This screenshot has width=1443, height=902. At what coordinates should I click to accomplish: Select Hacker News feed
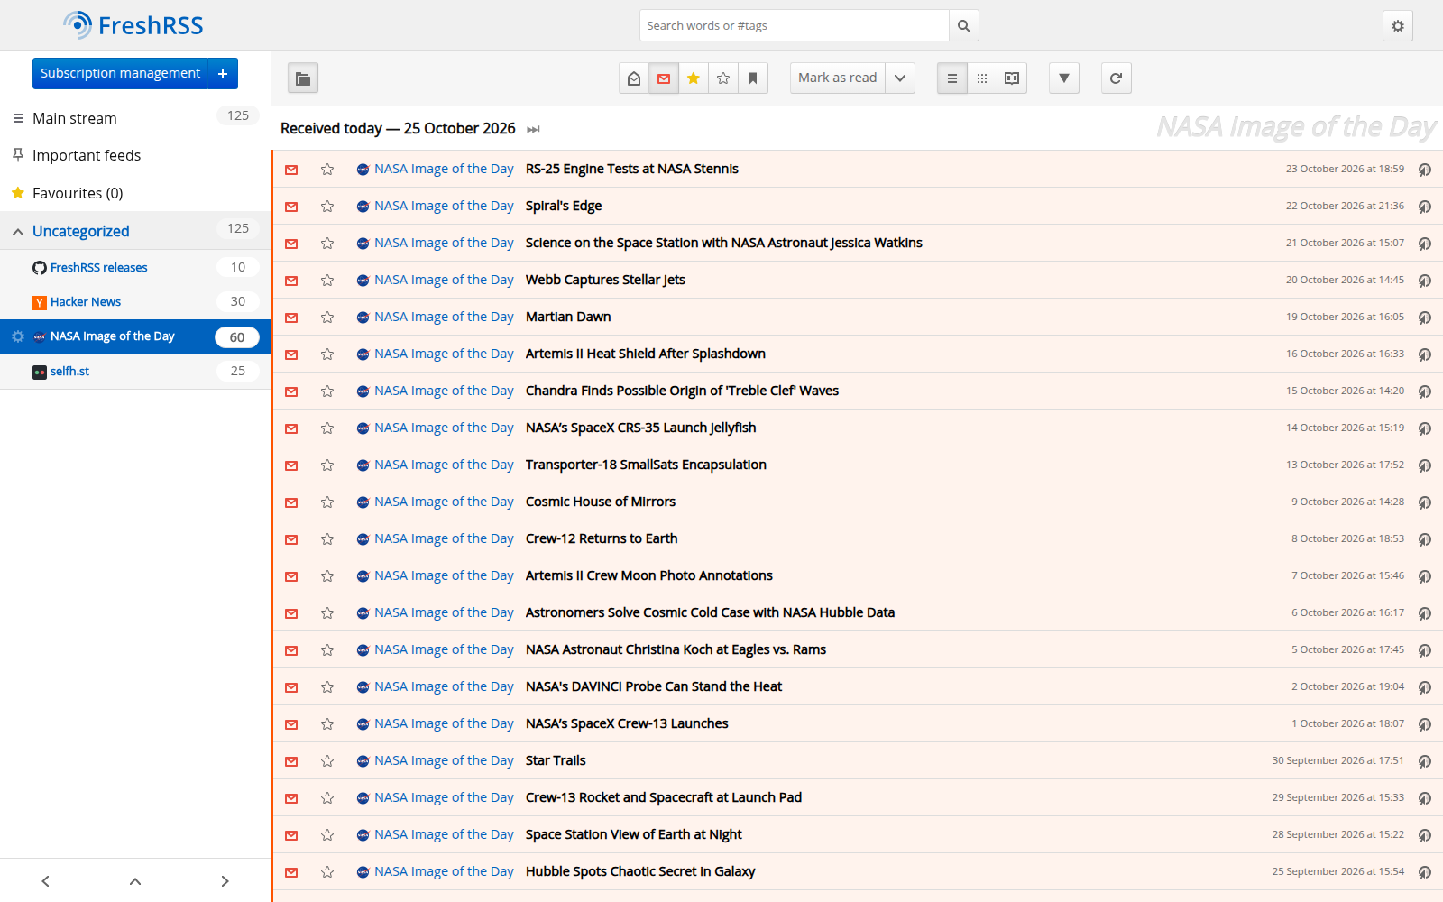coord(86,302)
